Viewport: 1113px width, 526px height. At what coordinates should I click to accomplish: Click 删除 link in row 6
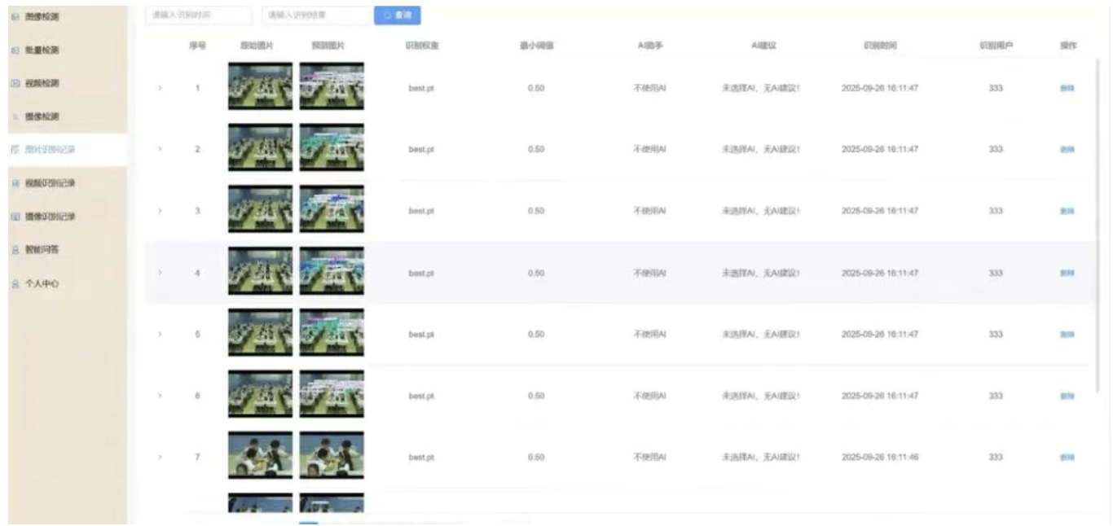coord(1067,397)
